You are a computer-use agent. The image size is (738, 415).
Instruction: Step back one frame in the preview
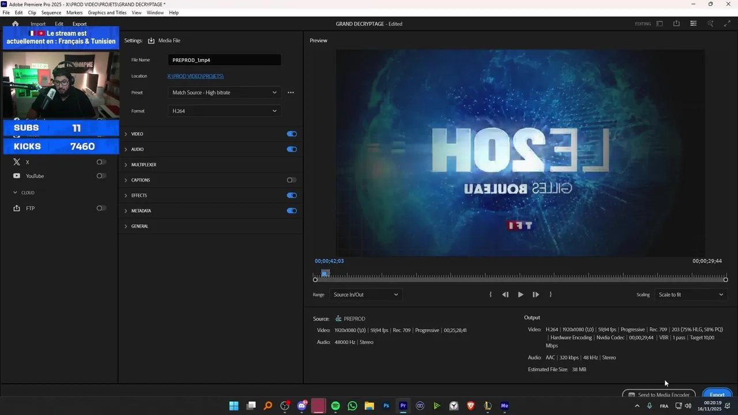pos(505,295)
